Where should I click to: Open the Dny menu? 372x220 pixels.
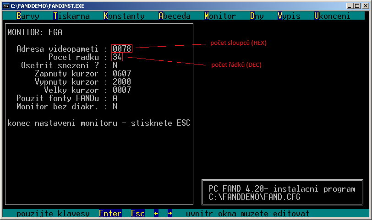257,16
